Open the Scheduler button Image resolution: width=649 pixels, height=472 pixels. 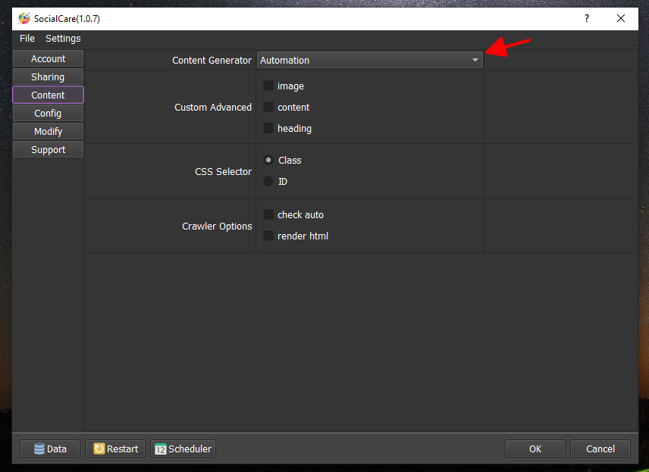click(183, 449)
